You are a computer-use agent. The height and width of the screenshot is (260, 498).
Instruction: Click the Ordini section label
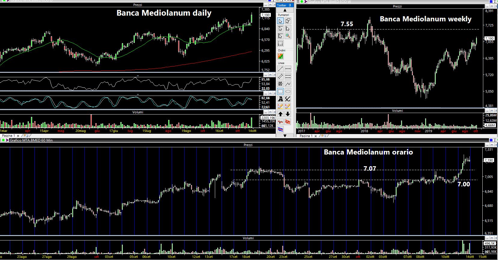click(282, 50)
